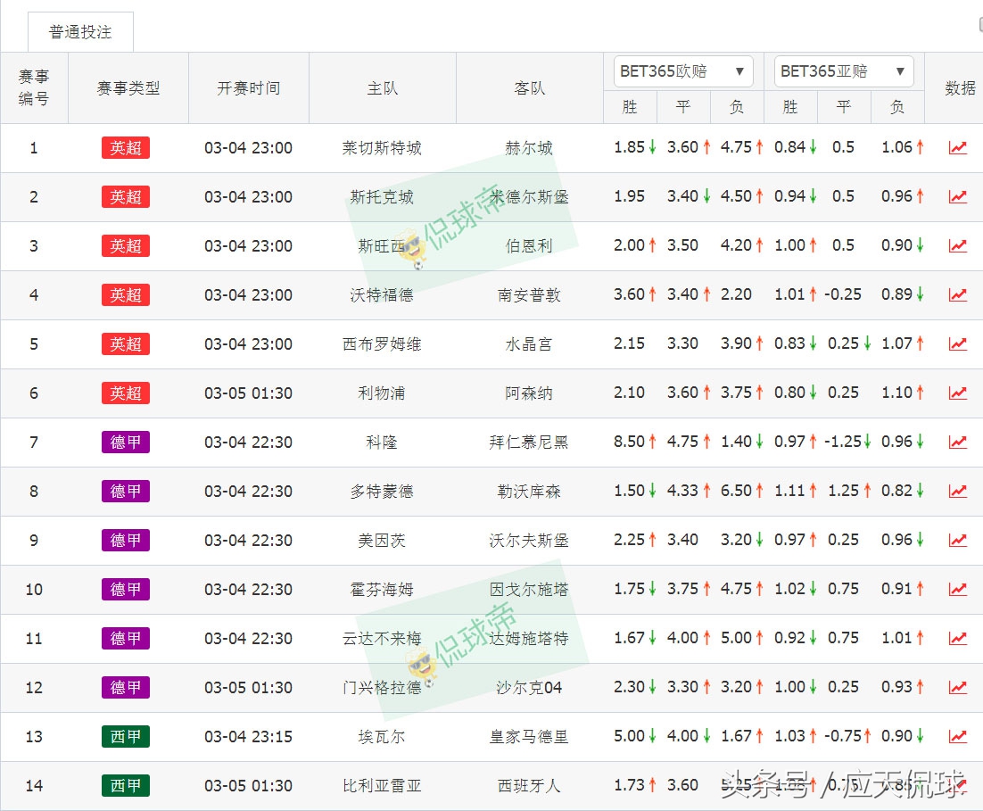The image size is (983, 811).
Task: Select away team 西班牙人
Action: (x=528, y=785)
